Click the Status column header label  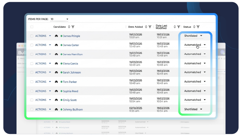pyautogui.click(x=187, y=27)
